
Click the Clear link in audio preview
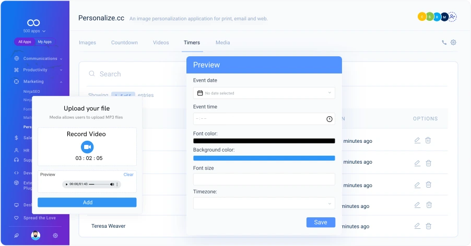[128, 175]
